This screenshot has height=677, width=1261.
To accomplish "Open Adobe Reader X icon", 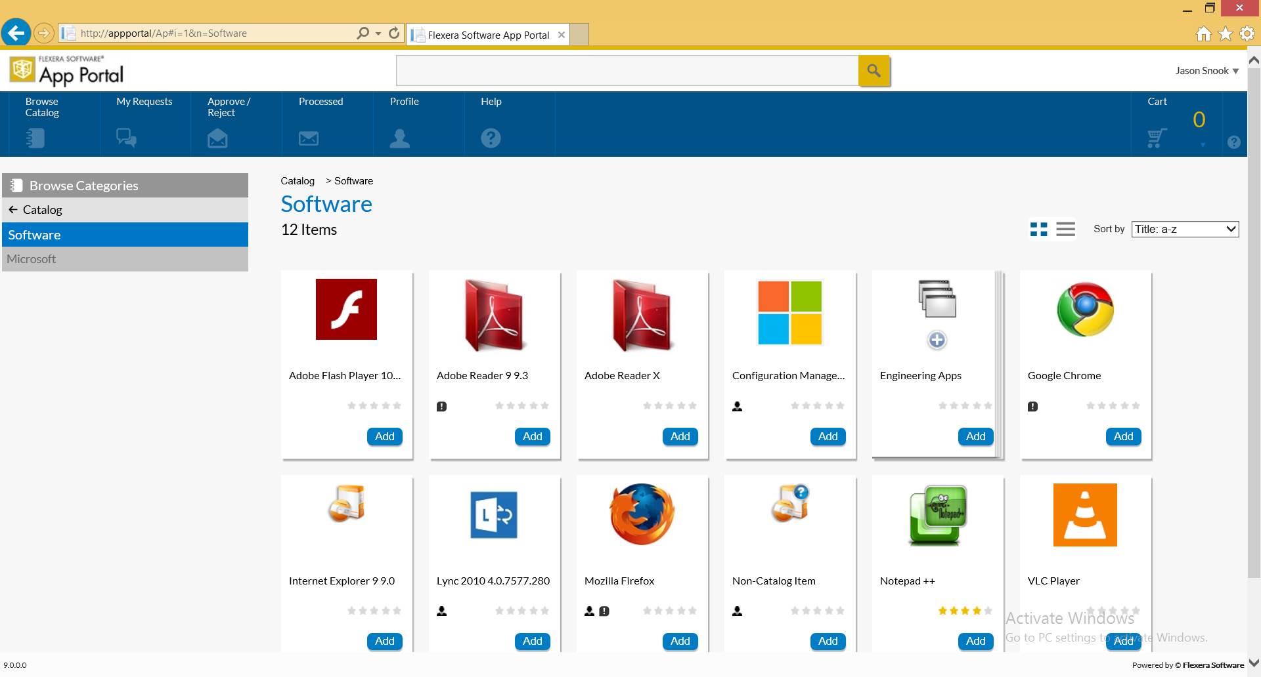I will [x=642, y=315].
